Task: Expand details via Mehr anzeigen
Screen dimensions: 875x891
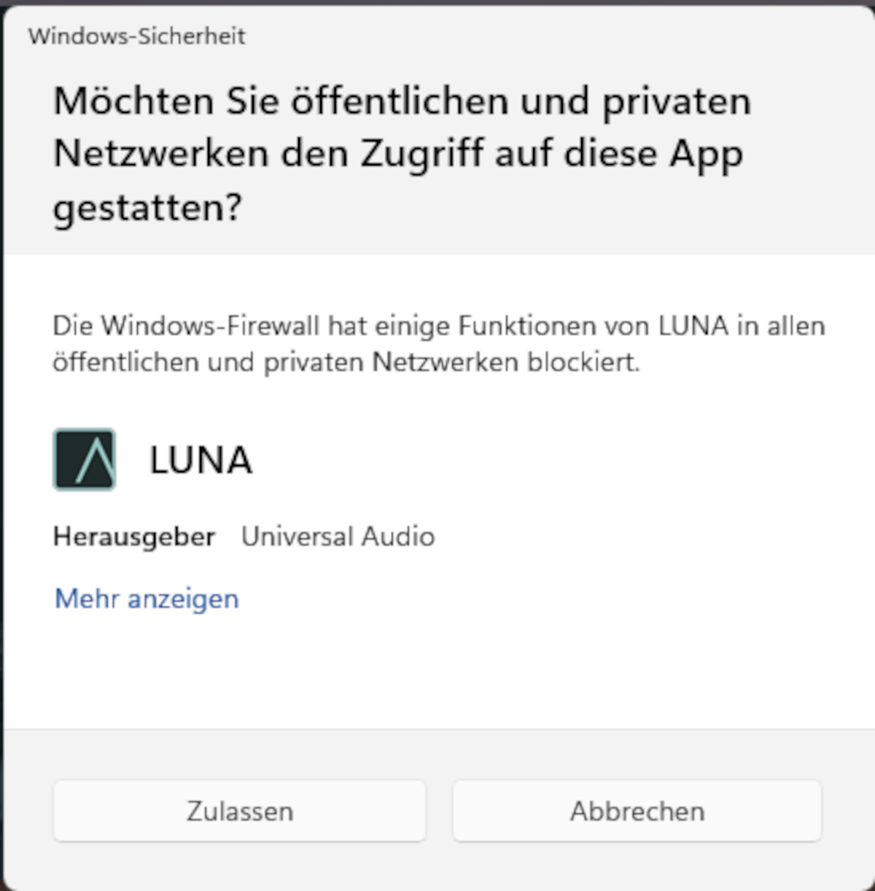Action: point(147,599)
